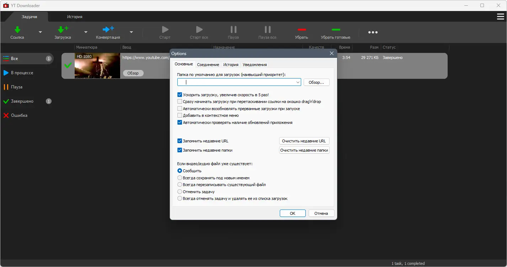Click the Загрузка download icon
Image resolution: width=507 pixels, height=267 pixels.
(63, 32)
